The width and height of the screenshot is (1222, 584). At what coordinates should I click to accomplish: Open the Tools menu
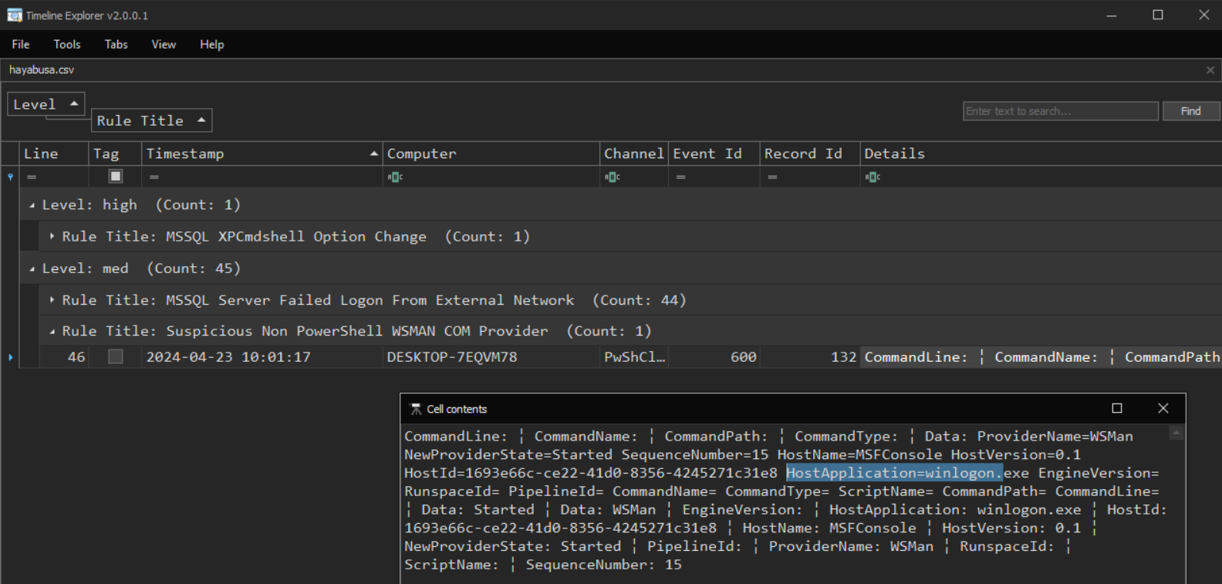[x=67, y=45]
